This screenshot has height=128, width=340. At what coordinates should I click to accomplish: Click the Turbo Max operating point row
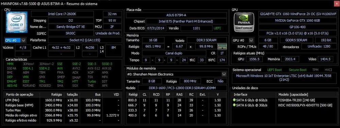coord(62,110)
